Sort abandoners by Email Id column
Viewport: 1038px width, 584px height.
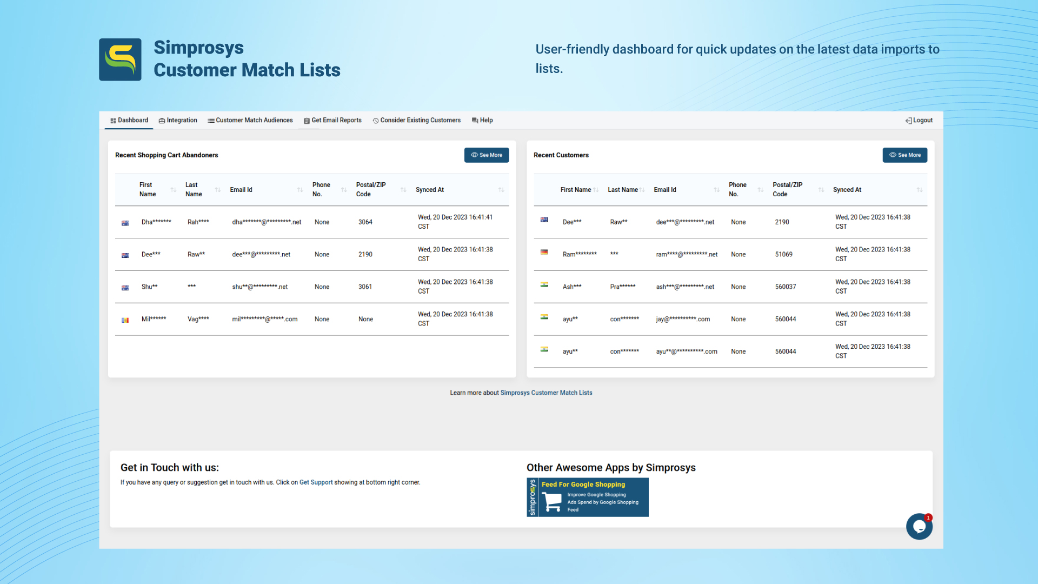[300, 190]
